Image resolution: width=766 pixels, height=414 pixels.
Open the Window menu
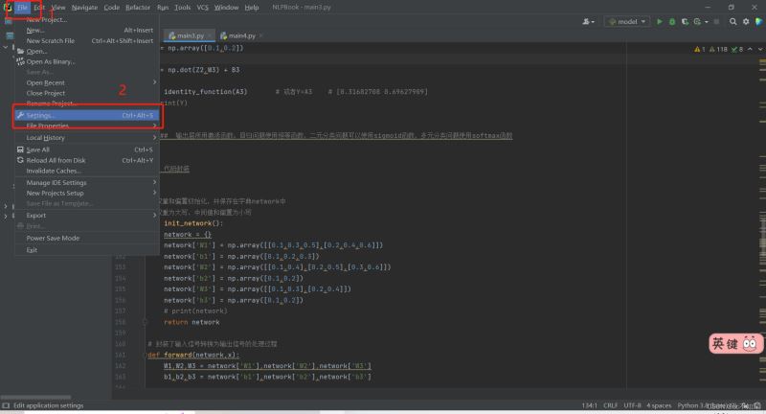226,8
